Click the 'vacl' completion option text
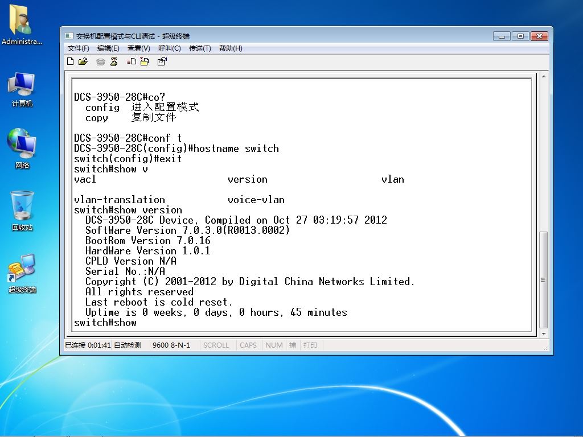 85,179
